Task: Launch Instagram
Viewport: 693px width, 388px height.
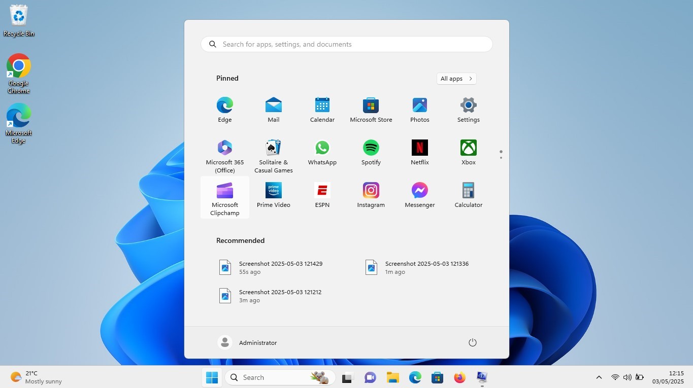Action: pos(371,195)
